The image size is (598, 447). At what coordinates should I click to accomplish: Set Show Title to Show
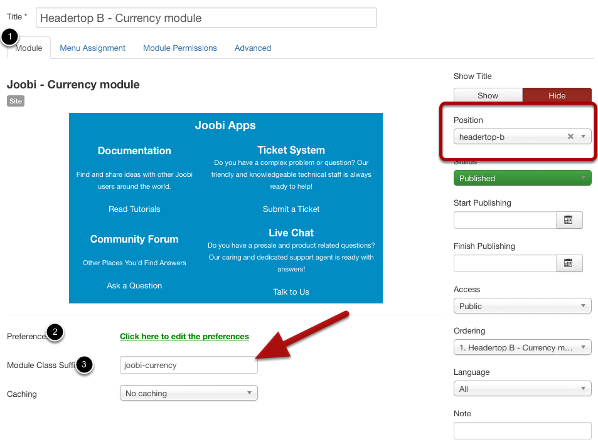coord(488,95)
